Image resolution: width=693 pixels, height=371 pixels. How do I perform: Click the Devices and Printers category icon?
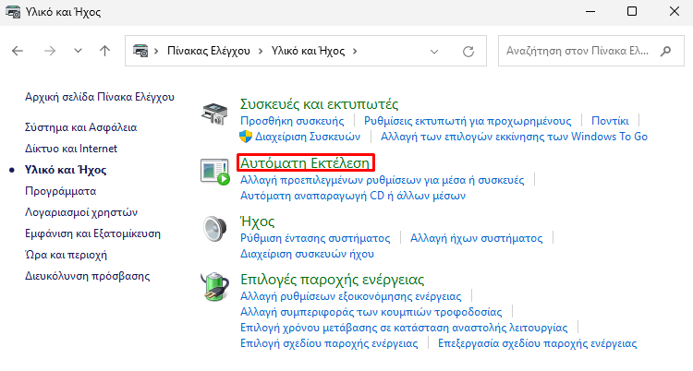(x=214, y=114)
